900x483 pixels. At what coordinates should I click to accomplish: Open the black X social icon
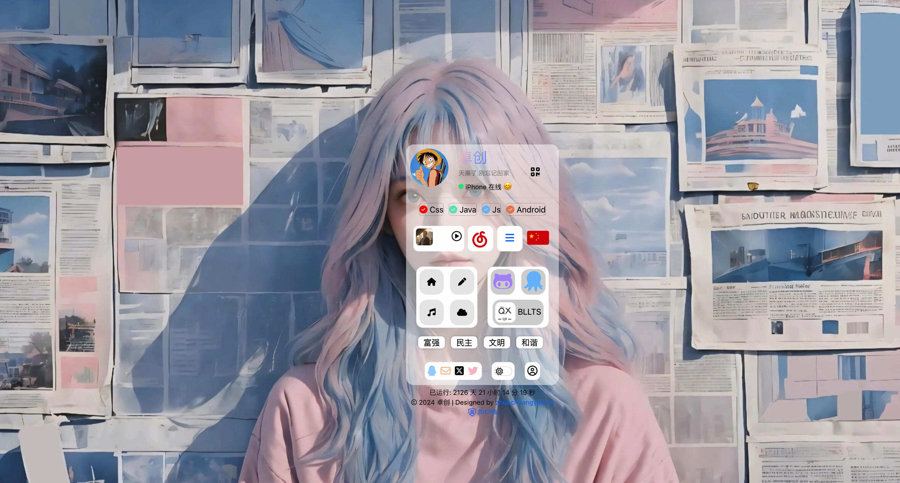[459, 371]
